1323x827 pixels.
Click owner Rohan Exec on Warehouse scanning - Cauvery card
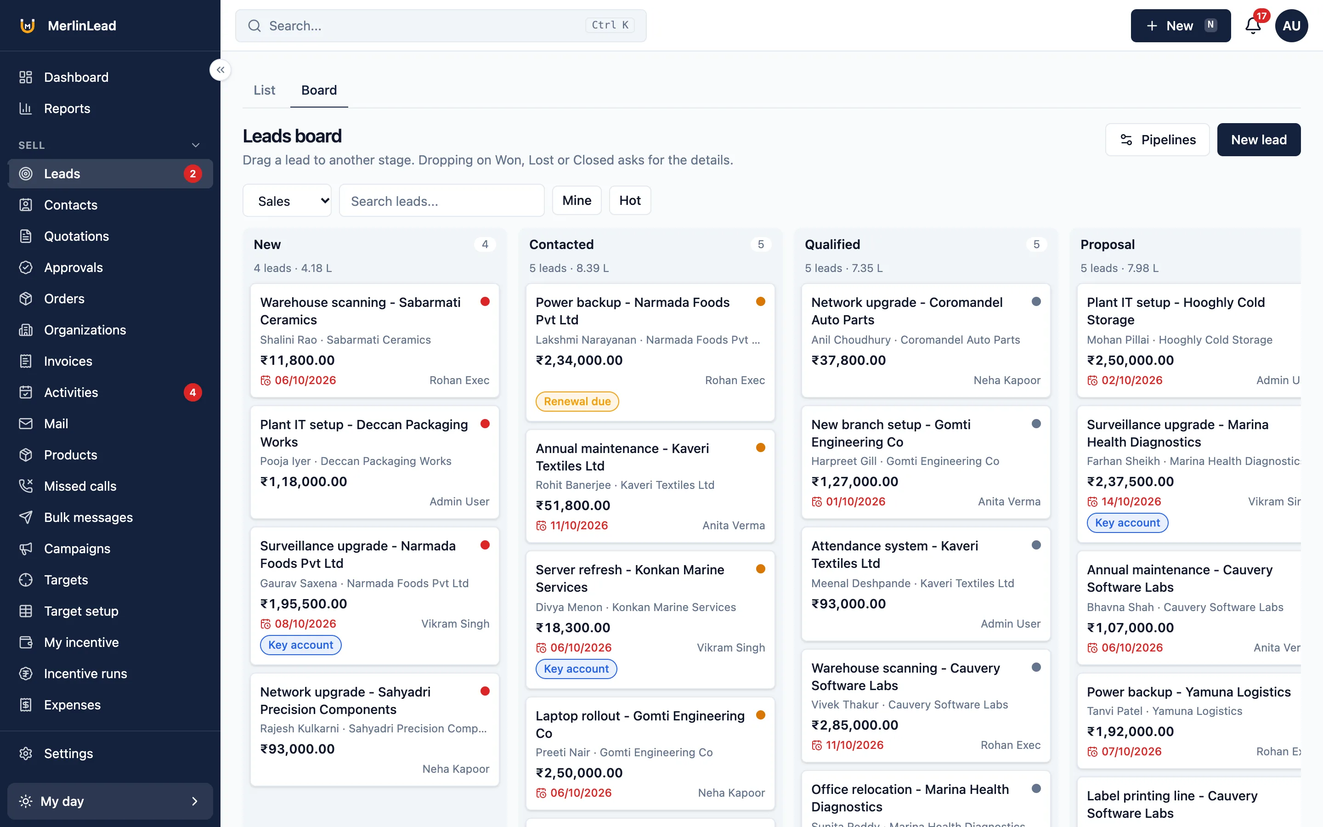click(1010, 744)
